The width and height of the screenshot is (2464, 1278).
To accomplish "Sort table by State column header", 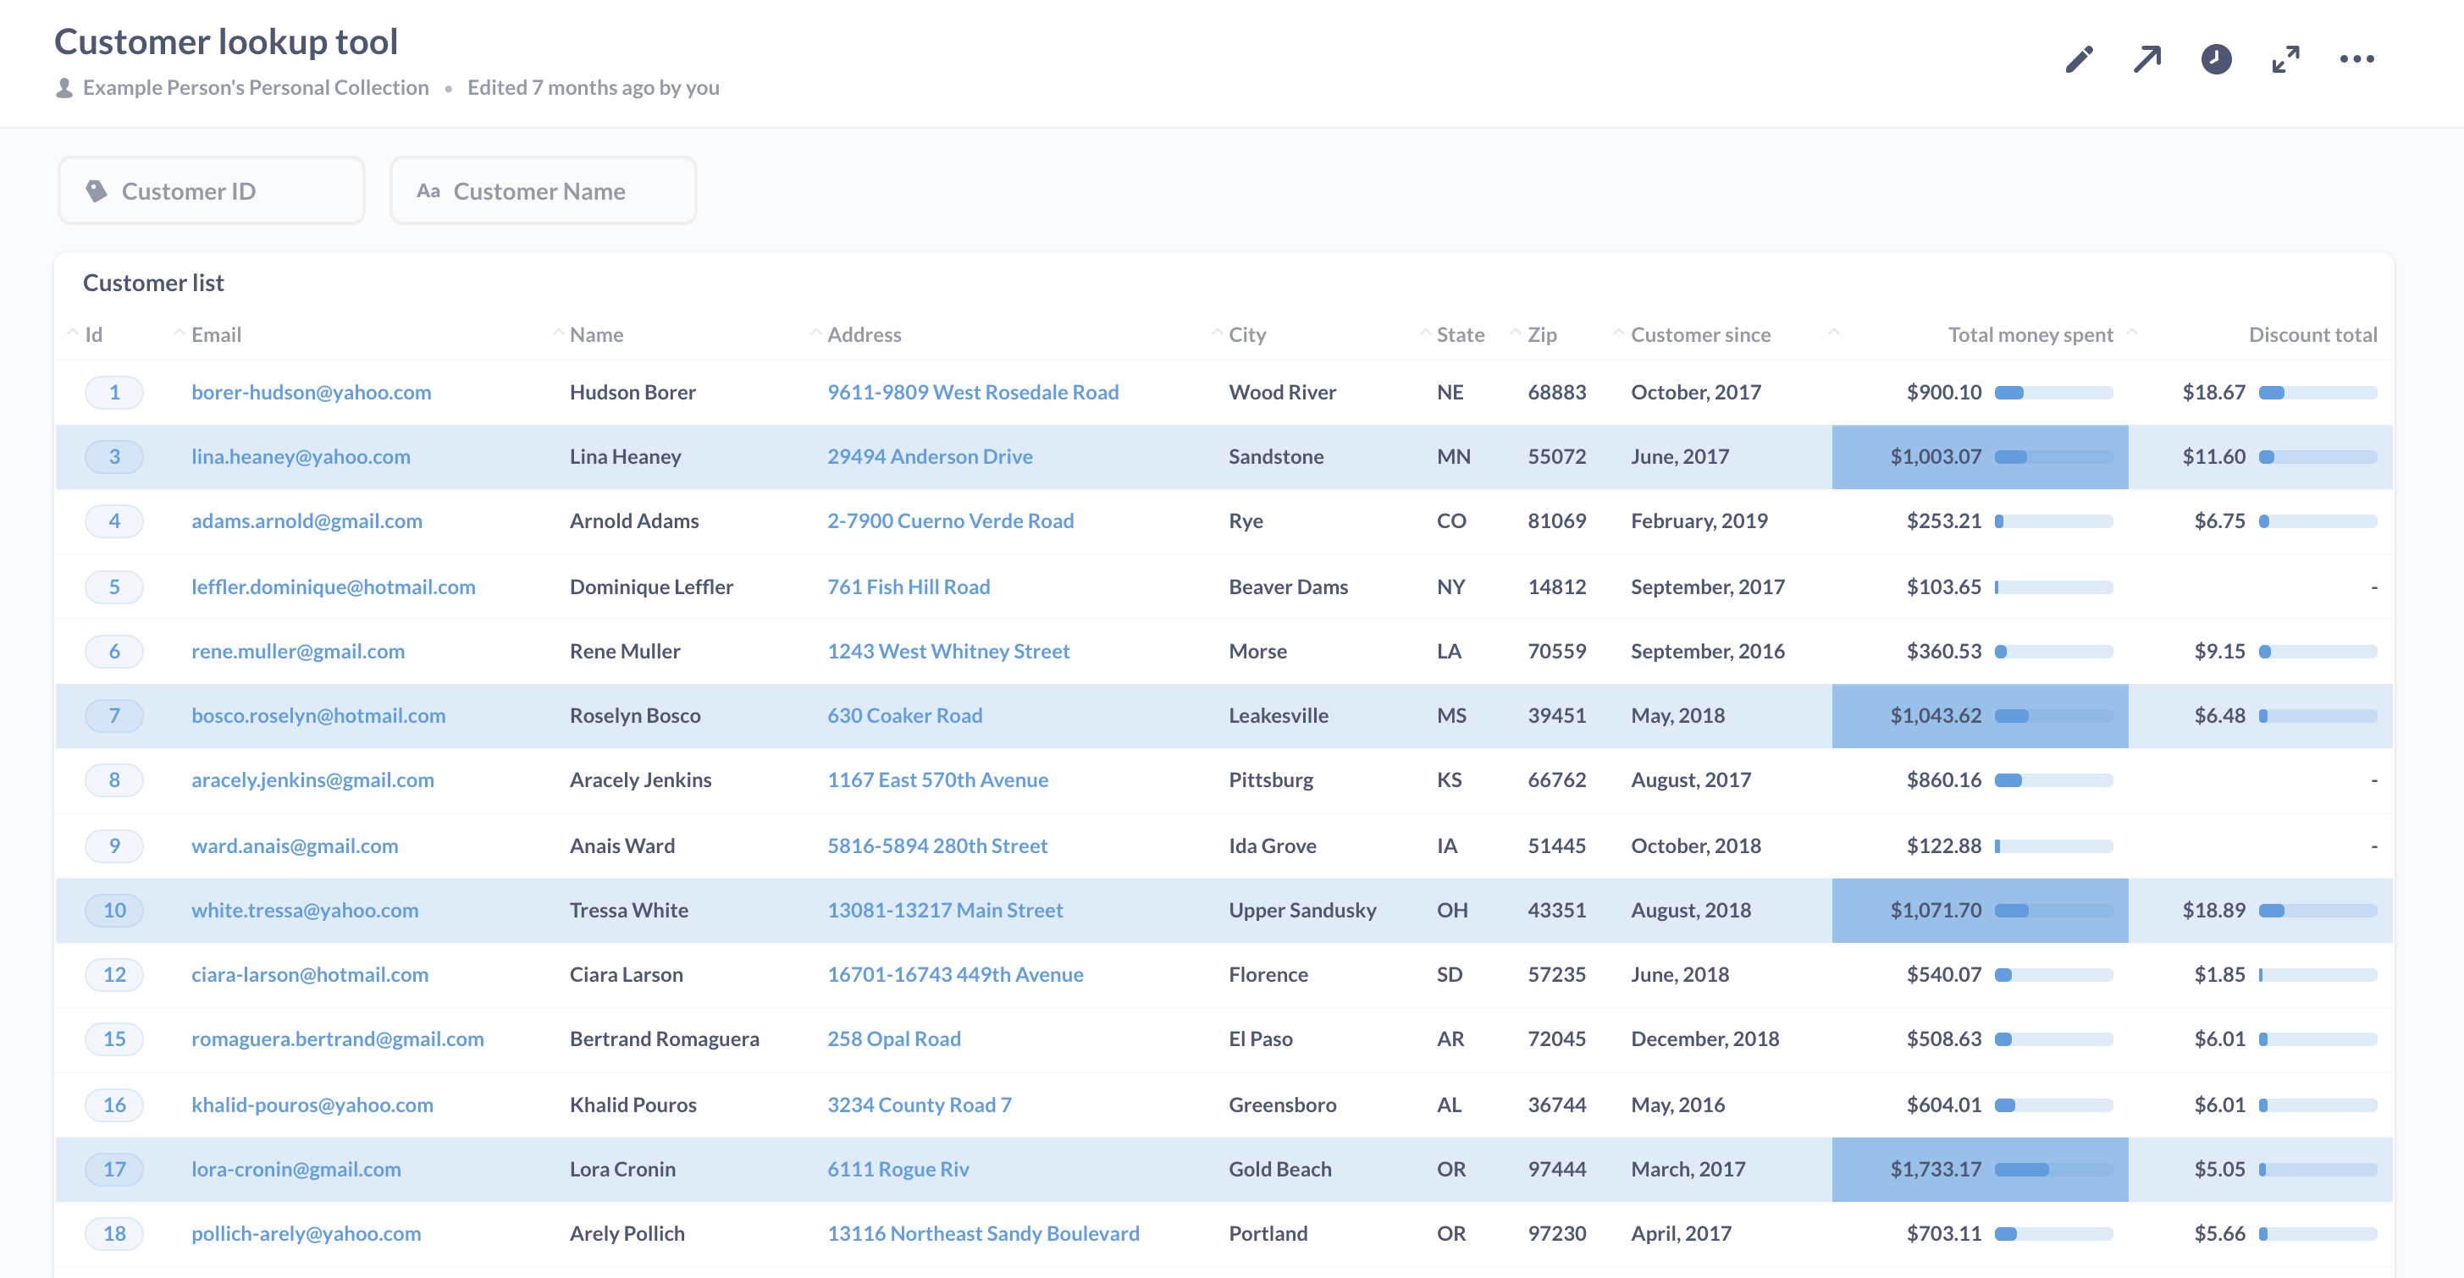I will 1460,334.
